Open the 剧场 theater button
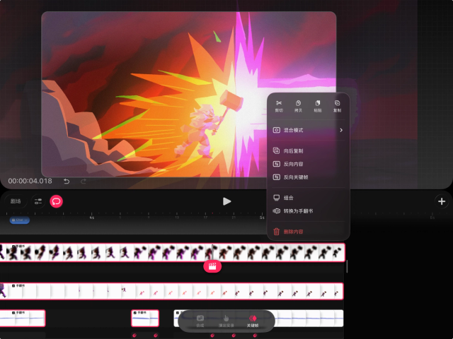 coord(16,201)
